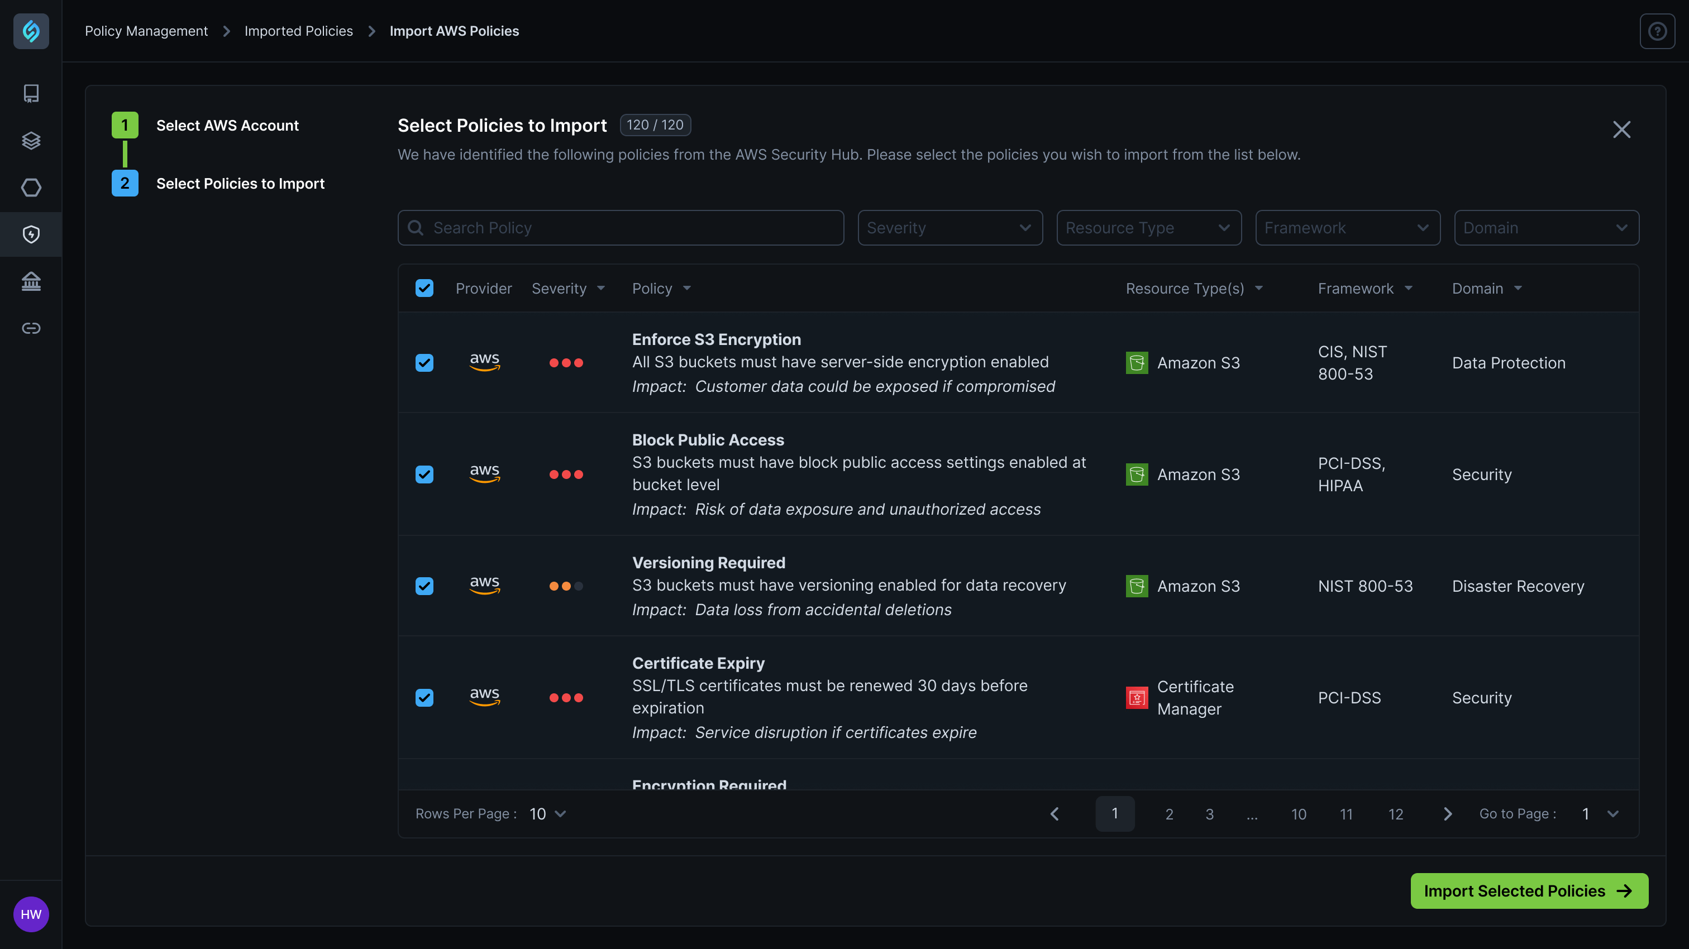Open the Domain filter dropdown
The height and width of the screenshot is (949, 1689).
click(1546, 227)
